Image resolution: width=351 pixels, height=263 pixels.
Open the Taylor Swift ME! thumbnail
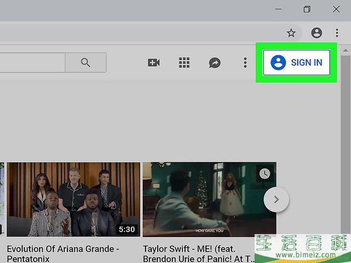(x=210, y=199)
